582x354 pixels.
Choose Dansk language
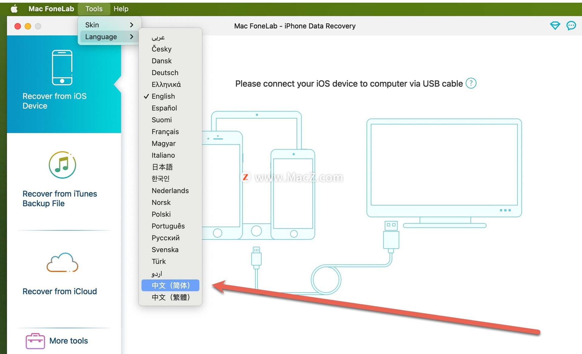(x=170, y=61)
